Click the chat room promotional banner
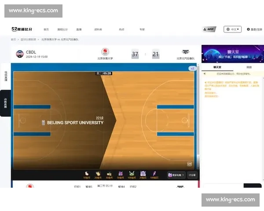This screenshot has width=264, height=211. tap(233, 54)
